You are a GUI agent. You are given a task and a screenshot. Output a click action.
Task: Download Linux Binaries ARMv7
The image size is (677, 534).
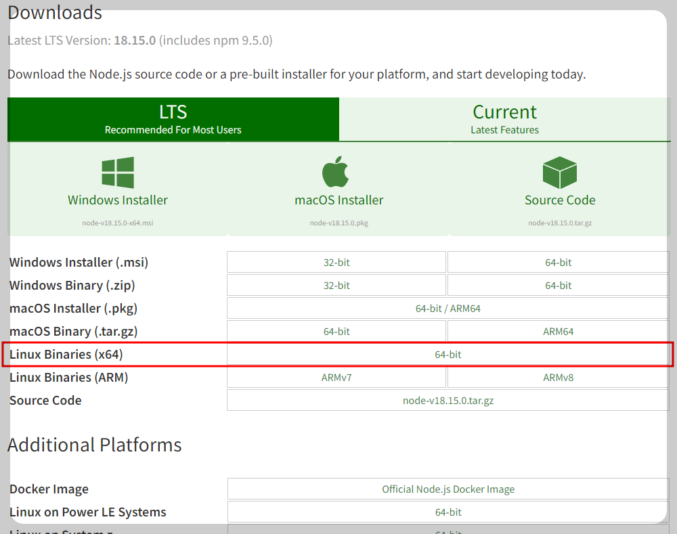pos(336,377)
